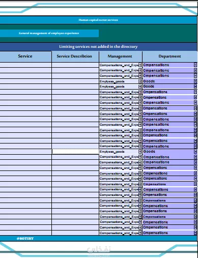The height and width of the screenshot is (258, 198).
Task: Open the topmost Emplyees_goods Management dropdown arrow
Action: 140,81
